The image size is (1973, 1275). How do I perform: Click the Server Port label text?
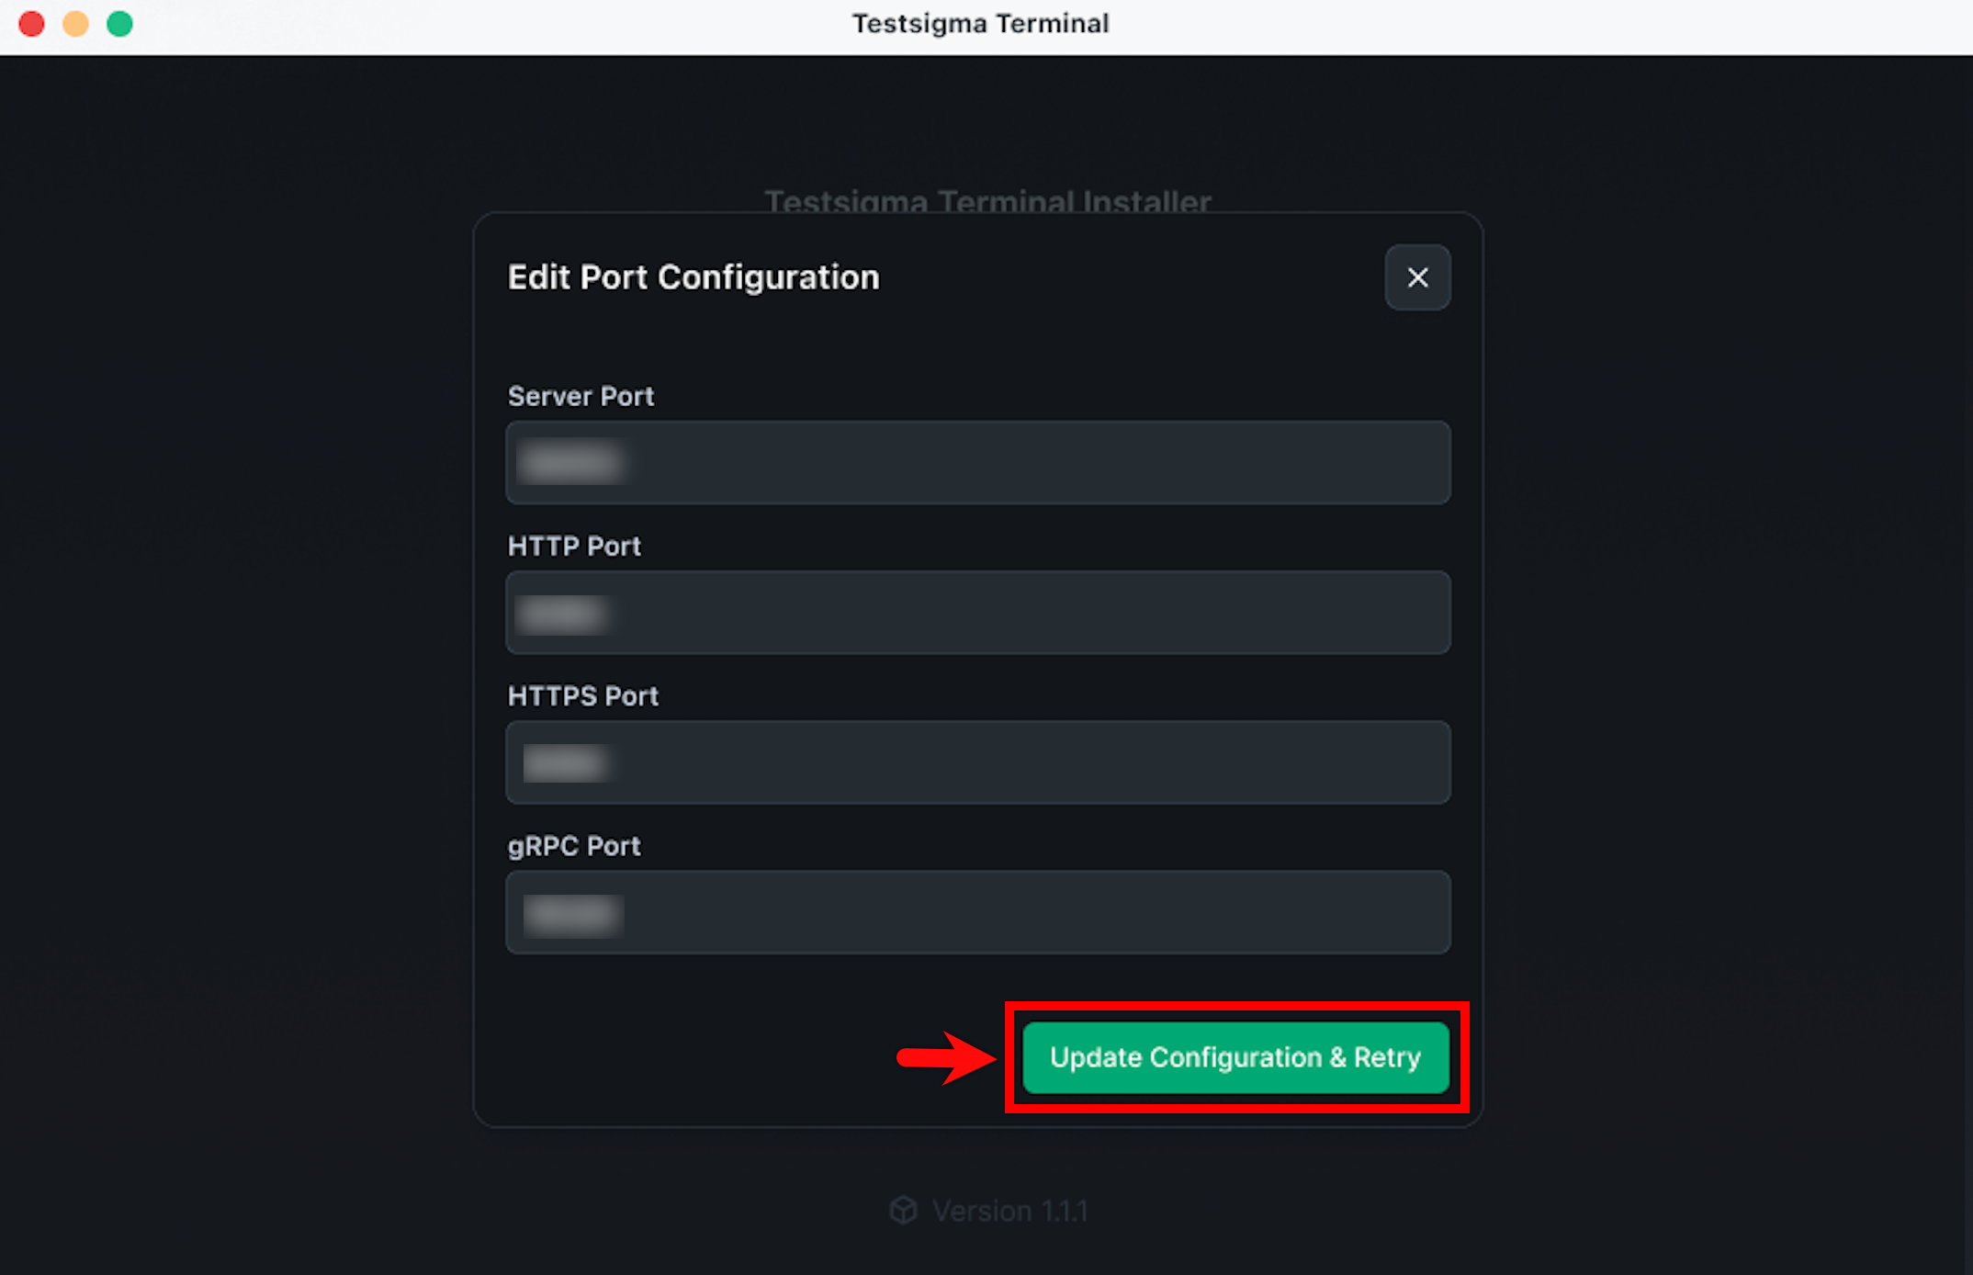(x=581, y=396)
